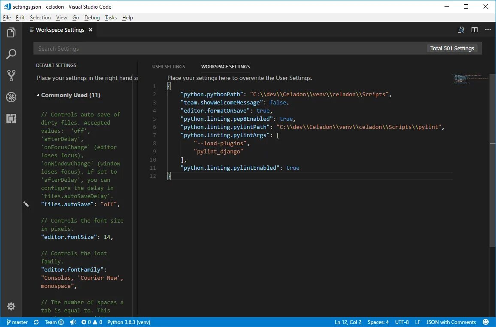Select Python 3.6.3 (venv) interpreter in status bar
Viewport: 496px width, 327px height.
(x=129, y=322)
